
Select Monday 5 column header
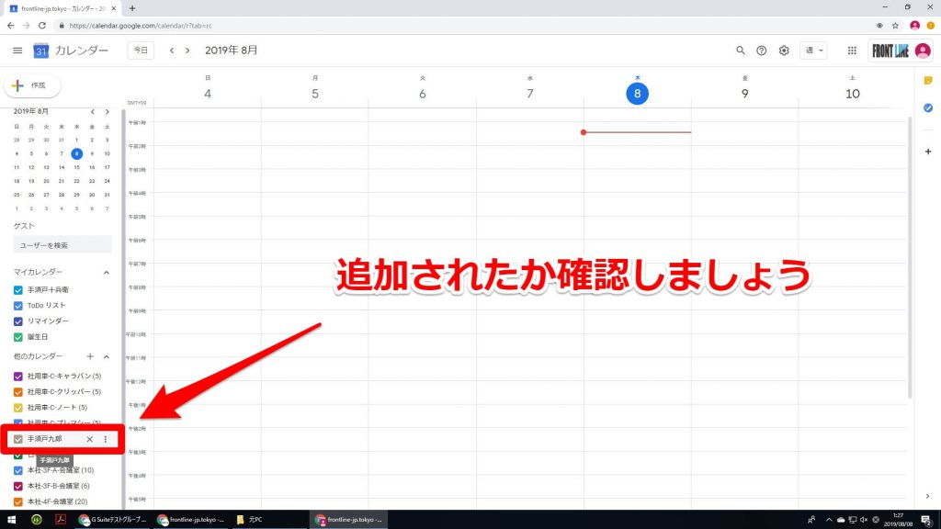click(x=315, y=93)
